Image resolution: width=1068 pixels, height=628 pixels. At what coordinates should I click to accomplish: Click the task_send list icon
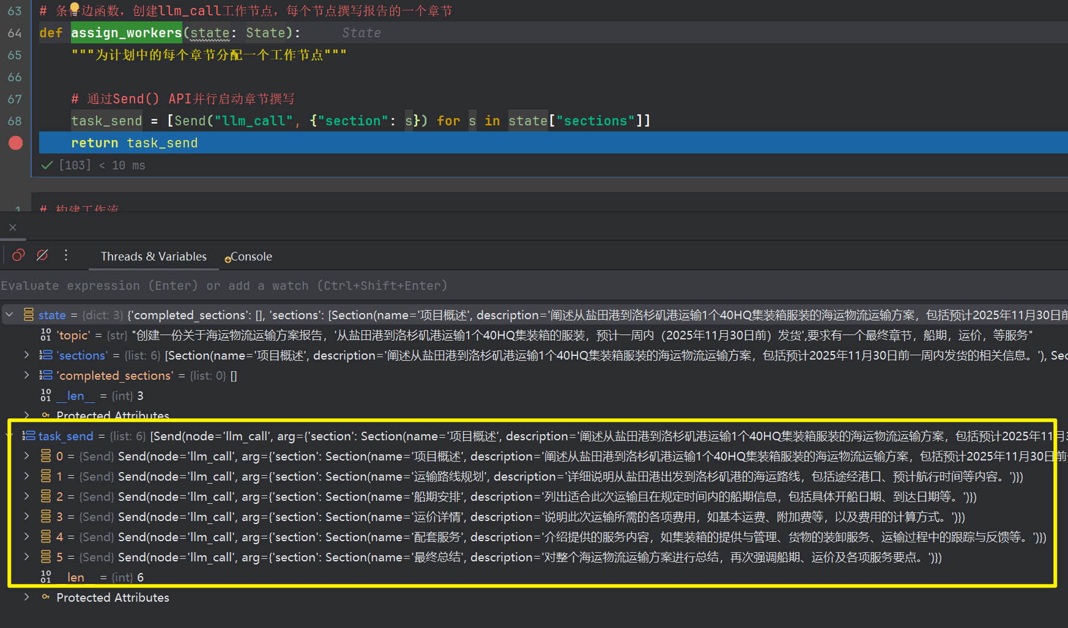coord(29,436)
